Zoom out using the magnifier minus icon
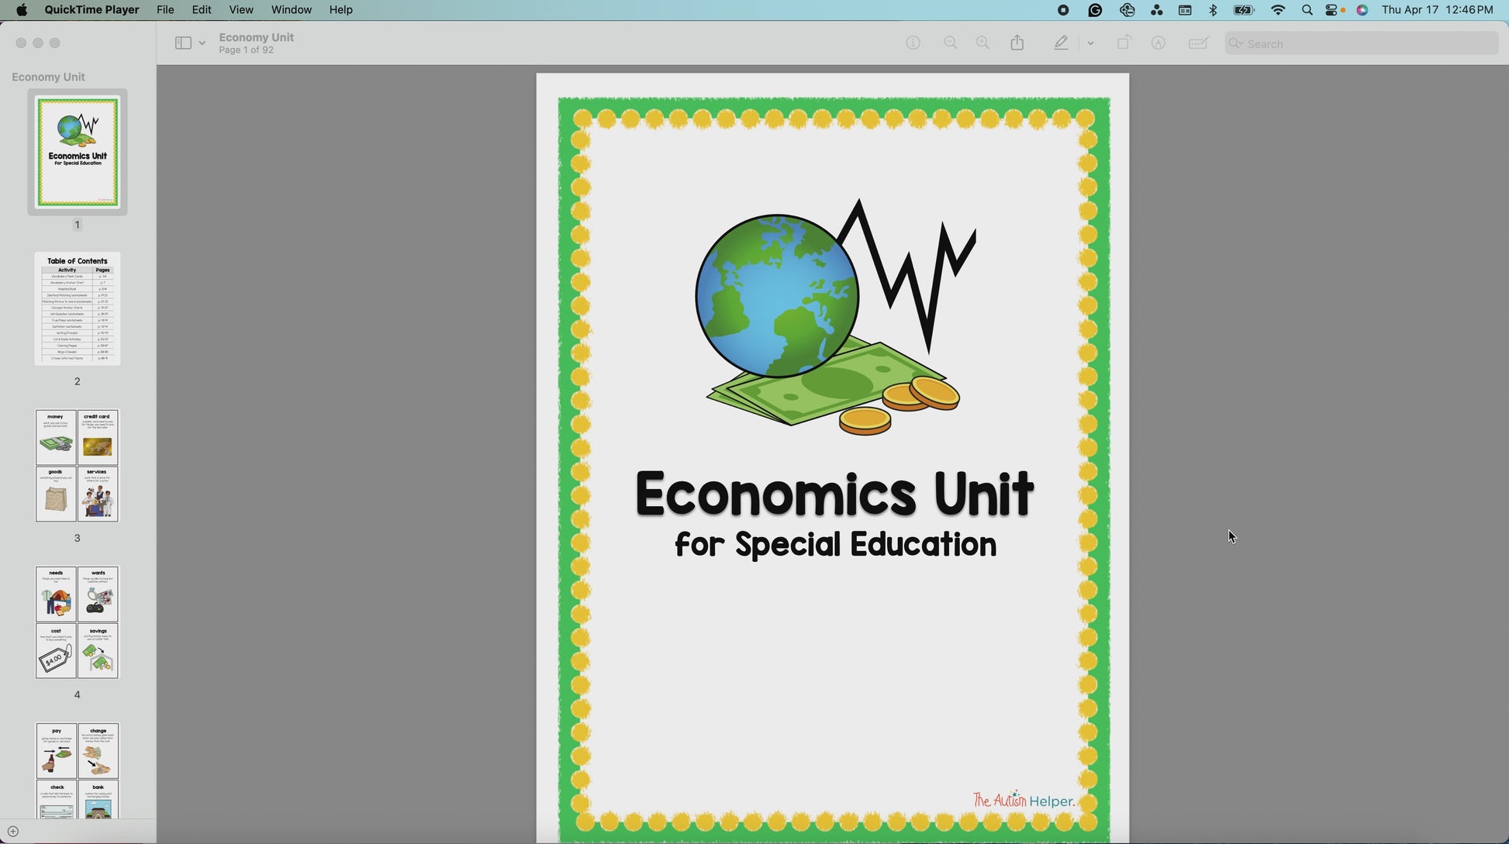1509x844 pixels. [950, 43]
